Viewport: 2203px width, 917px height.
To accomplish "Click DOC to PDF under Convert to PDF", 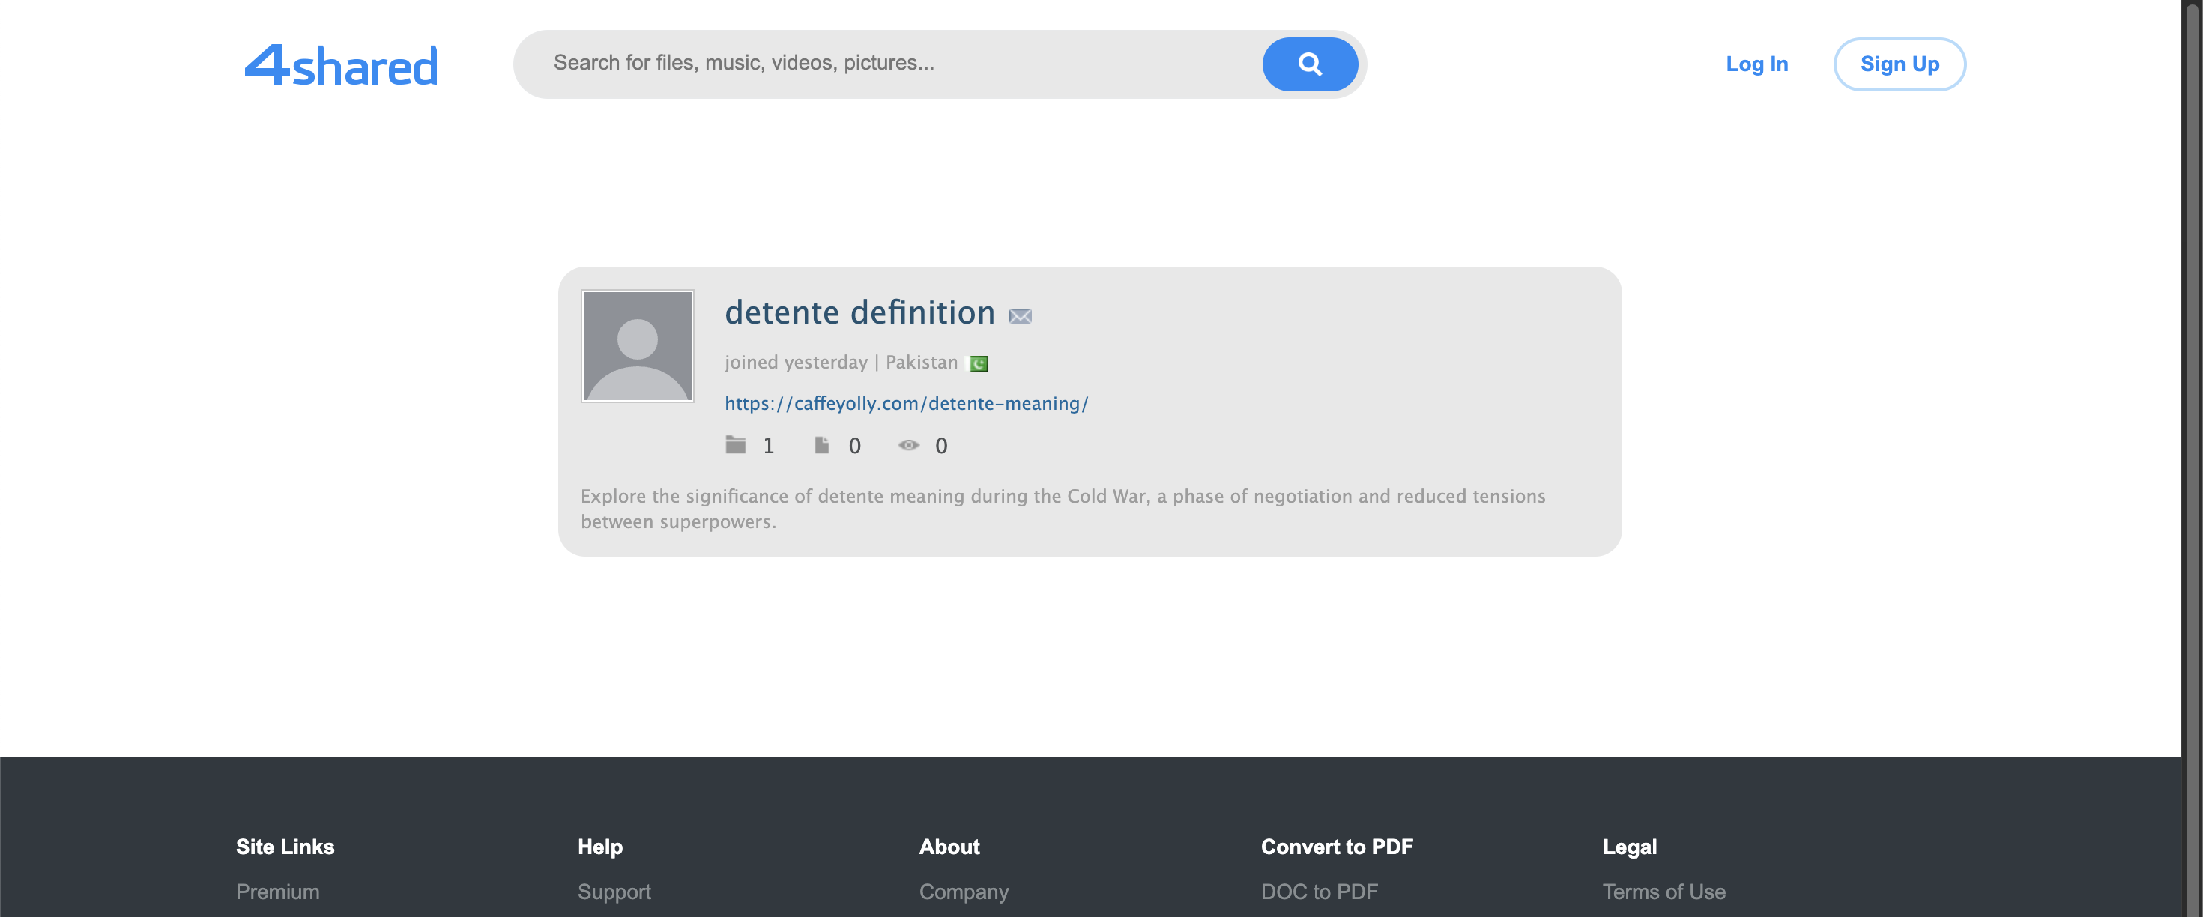I will [x=1319, y=892].
